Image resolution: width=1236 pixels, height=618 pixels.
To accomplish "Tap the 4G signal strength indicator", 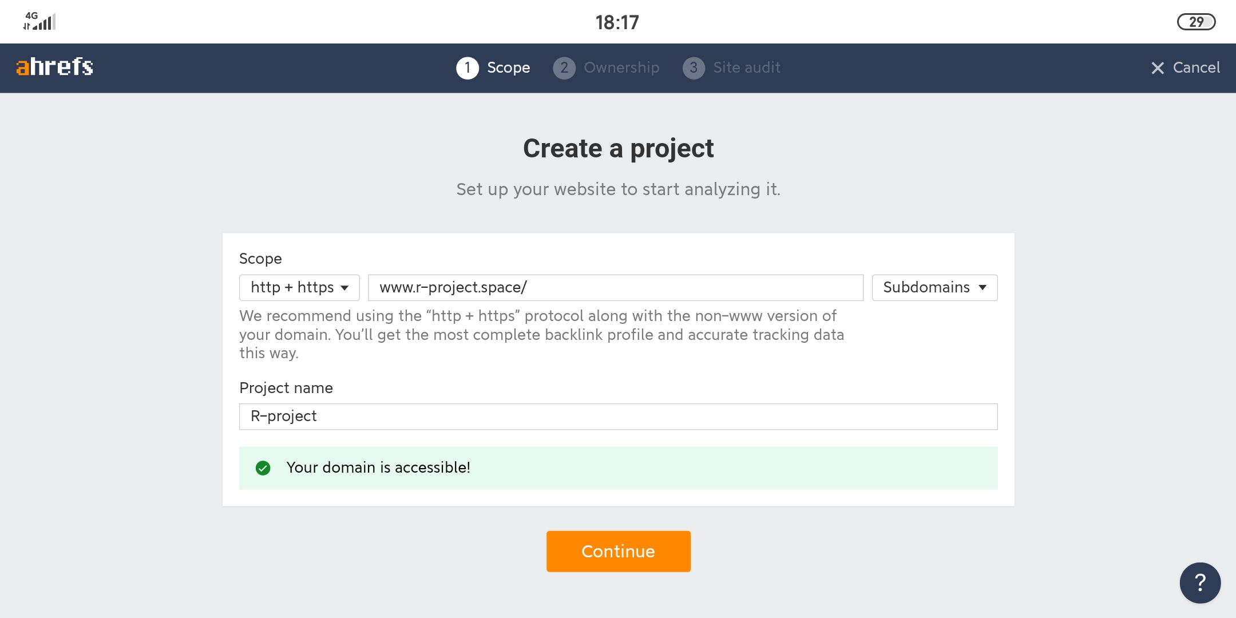I will point(39,21).
